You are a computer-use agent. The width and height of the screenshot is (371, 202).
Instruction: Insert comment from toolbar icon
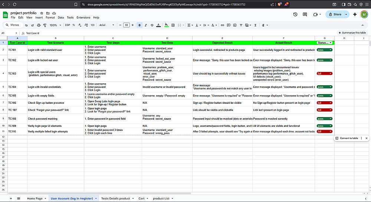[x=229, y=25]
